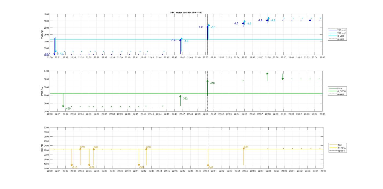Click the downward green pitch arrow labeled -429
383x189 pixels.
(63, 100)
